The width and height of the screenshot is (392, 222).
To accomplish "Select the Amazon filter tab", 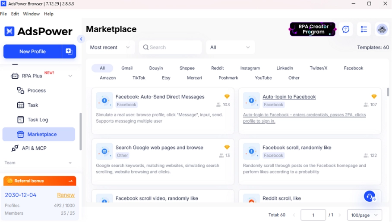I will click(x=108, y=78).
